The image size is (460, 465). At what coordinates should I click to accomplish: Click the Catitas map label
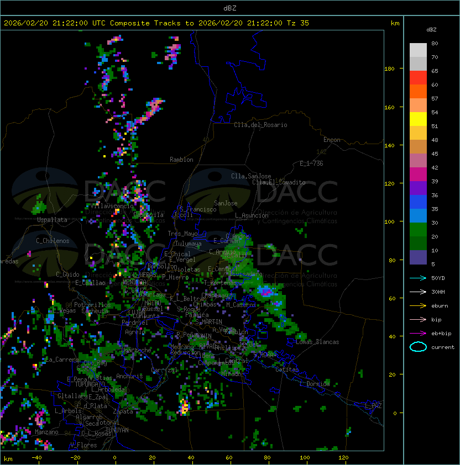click(287, 370)
